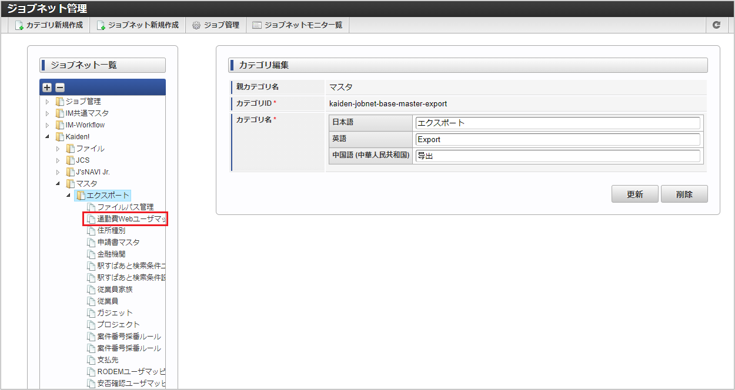The height and width of the screenshot is (390, 735).
Task: Click the 英語 field containing Export
Action: point(557,139)
